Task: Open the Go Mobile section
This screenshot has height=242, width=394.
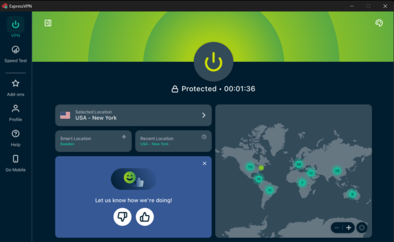Action: [15, 163]
